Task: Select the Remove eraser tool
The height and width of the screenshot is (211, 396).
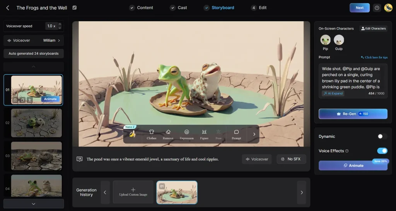Action: tap(168, 135)
